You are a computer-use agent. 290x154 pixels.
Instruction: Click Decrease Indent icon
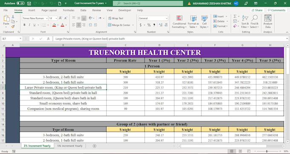coord(90,25)
